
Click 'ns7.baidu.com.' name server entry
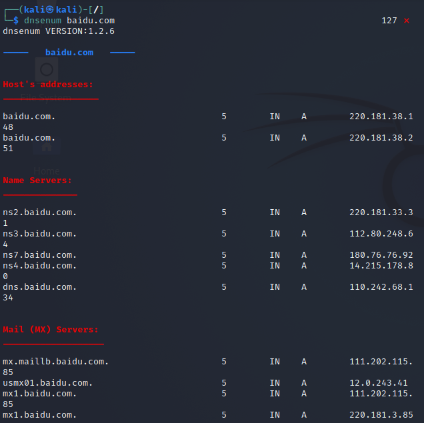(x=40, y=255)
